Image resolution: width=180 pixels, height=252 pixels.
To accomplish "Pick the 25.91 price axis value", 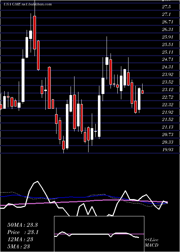I will coord(168,37).
